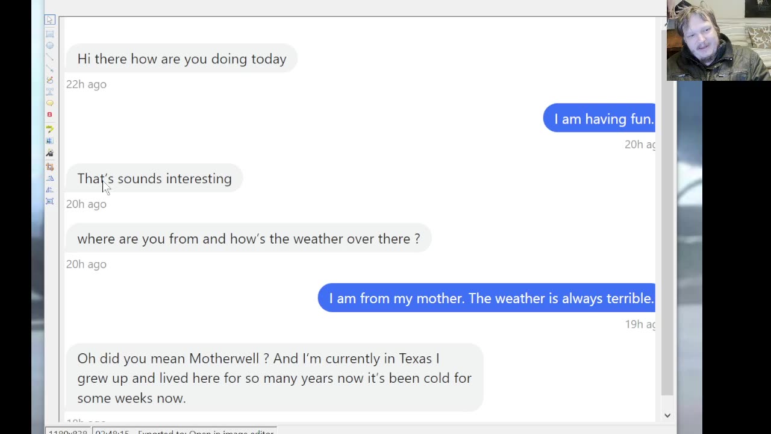Activate the draw arrow tool
The width and height of the screenshot is (771, 434).
point(50,68)
